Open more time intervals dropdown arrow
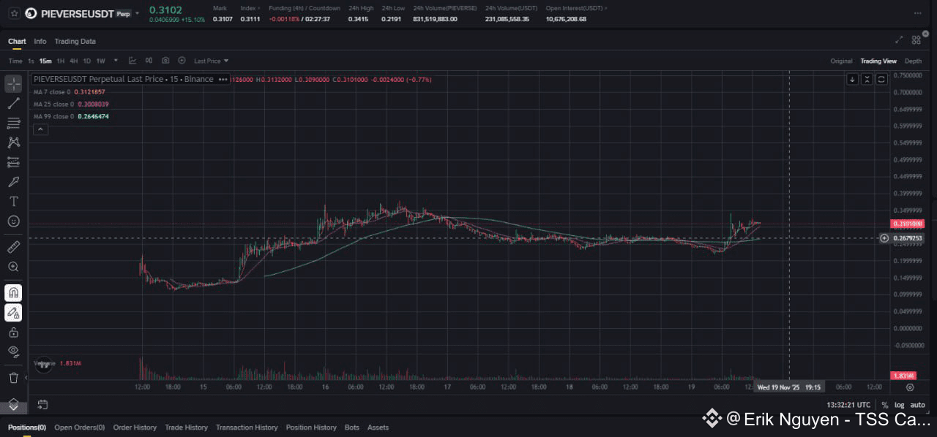 coord(116,61)
